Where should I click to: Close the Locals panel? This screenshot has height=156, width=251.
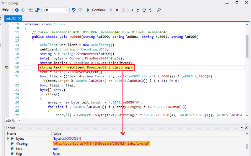[x=247, y=128]
